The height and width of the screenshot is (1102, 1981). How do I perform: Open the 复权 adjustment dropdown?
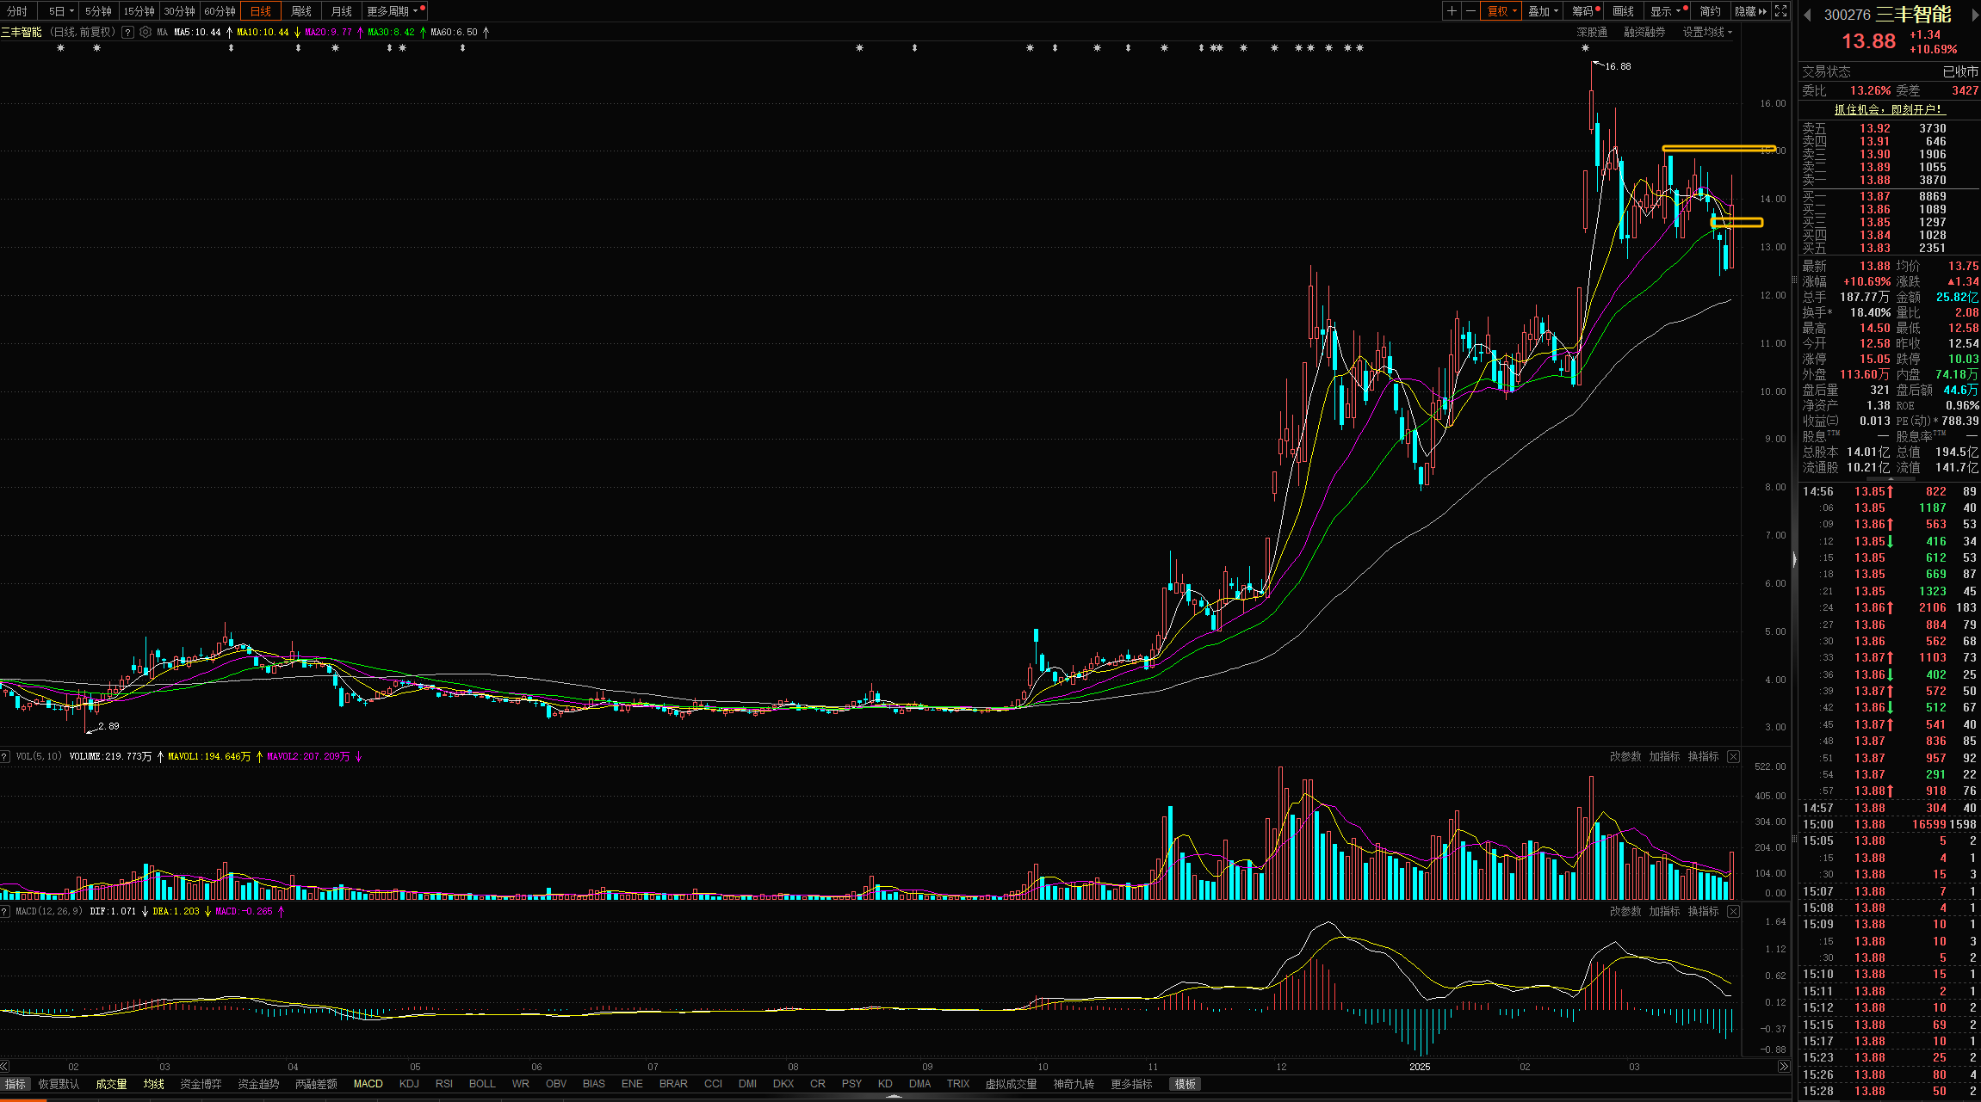1501,11
